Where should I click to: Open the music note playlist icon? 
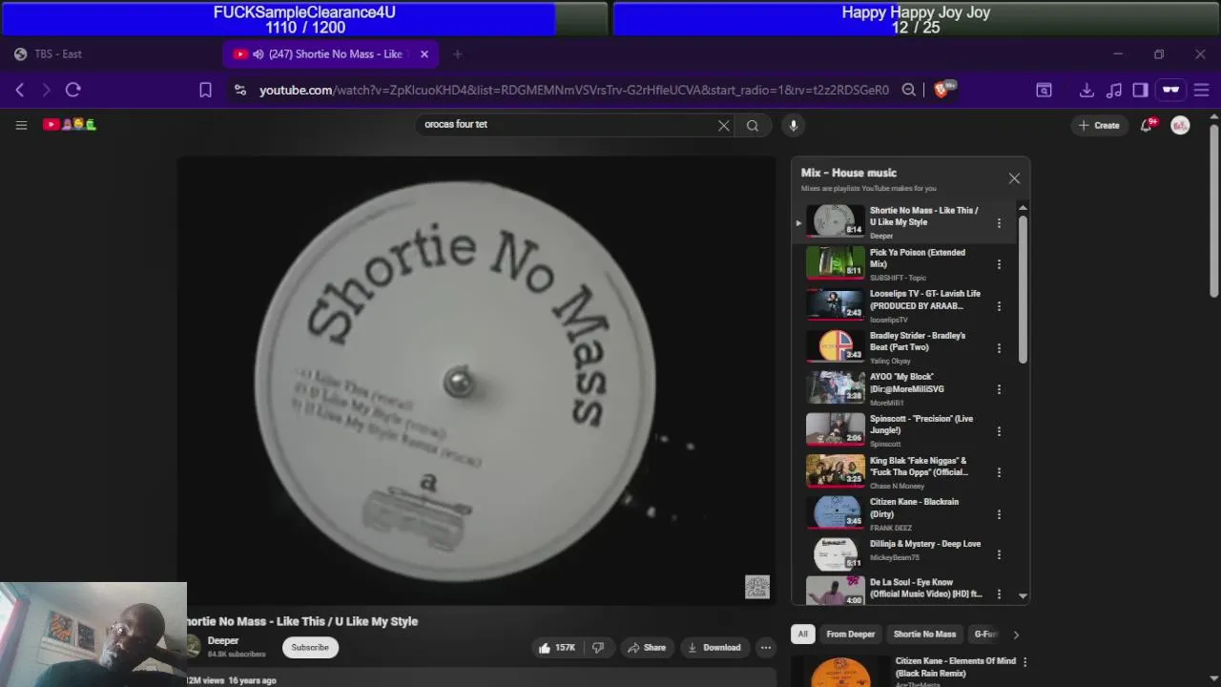point(1114,90)
